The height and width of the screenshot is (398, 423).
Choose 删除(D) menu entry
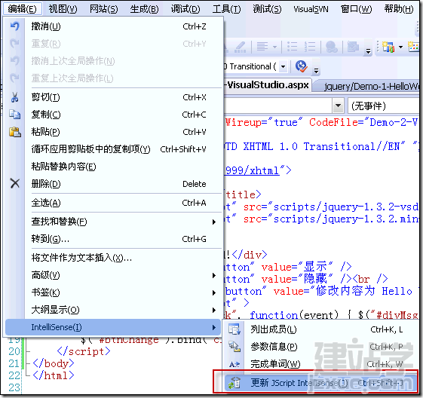coord(113,184)
